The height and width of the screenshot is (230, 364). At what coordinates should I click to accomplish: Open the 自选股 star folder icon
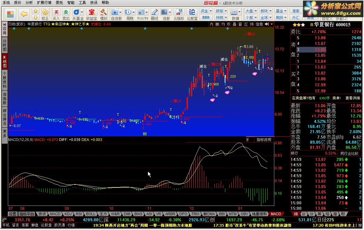115,12
